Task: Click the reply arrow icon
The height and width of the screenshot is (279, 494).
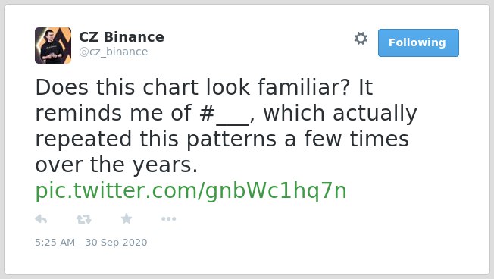Action: (x=41, y=219)
